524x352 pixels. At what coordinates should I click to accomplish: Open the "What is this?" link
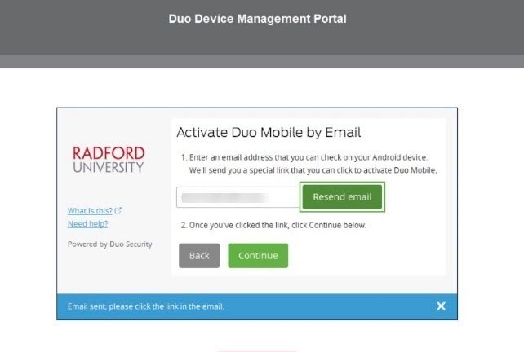tap(90, 211)
